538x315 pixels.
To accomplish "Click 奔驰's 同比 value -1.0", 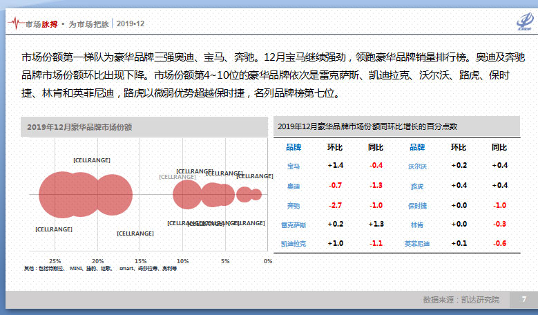I will click(x=376, y=205).
